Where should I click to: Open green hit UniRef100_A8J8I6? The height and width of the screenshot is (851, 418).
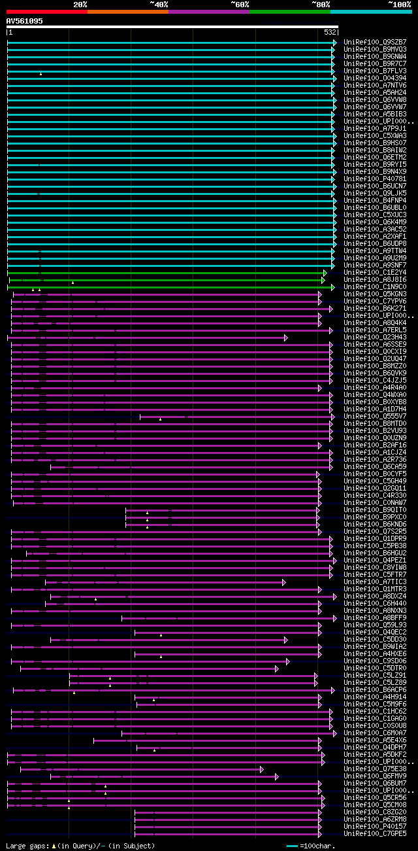tap(374, 279)
